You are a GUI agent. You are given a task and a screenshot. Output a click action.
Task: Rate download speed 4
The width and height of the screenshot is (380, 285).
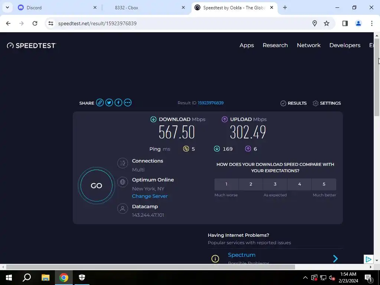(x=299, y=184)
